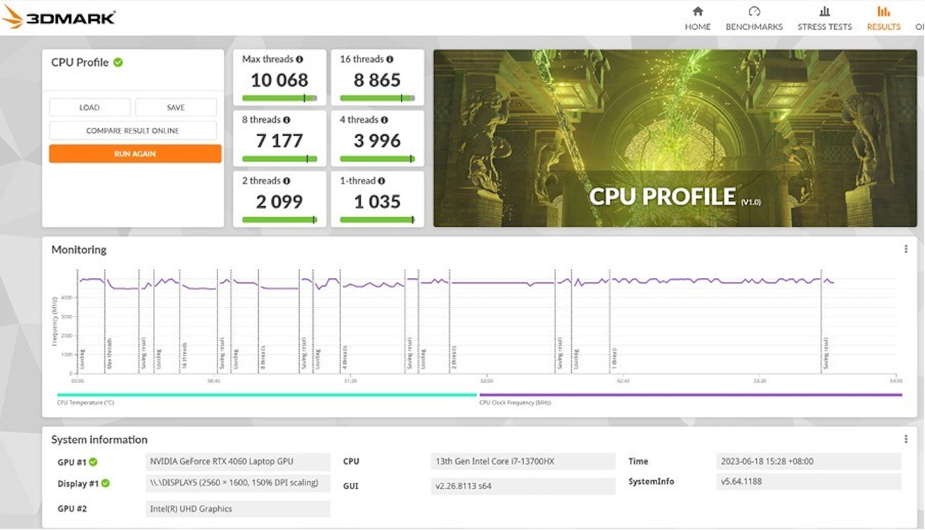Click GPU #1 green status checkmark
This screenshot has width=925, height=530.
93,462
